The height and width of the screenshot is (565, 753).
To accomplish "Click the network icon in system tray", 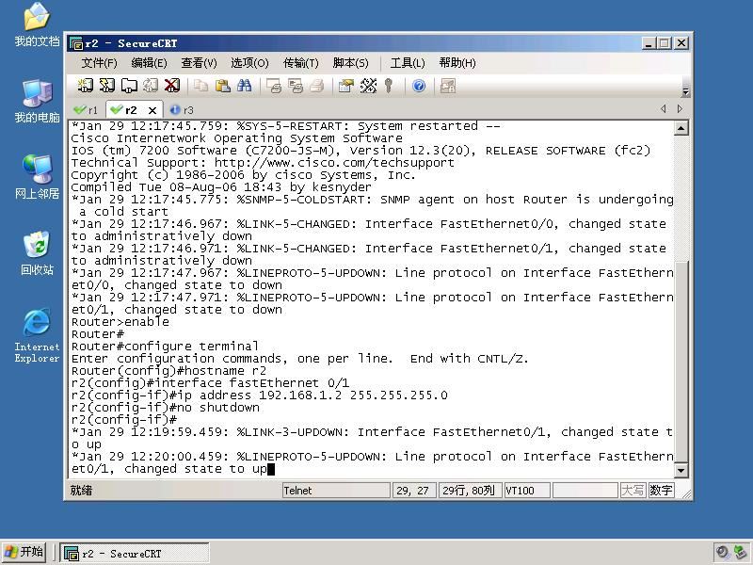I will tap(740, 552).
